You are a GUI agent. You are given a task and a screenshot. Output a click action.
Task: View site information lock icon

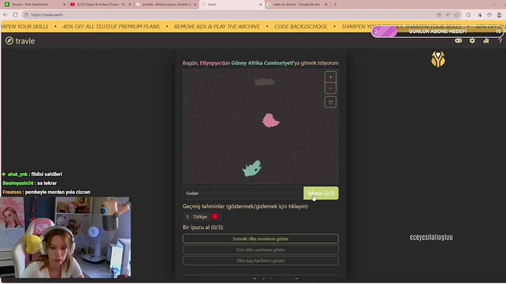coord(26,15)
